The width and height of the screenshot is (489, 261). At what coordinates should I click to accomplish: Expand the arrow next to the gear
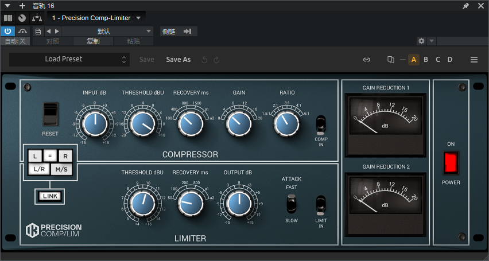click(x=432, y=41)
